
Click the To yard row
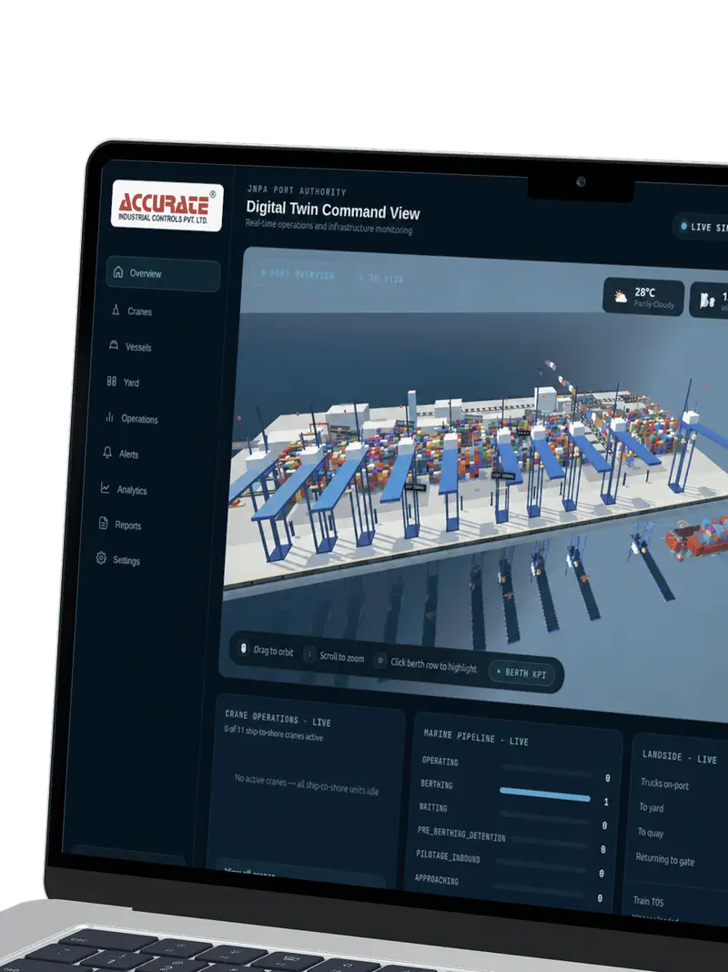pos(652,808)
